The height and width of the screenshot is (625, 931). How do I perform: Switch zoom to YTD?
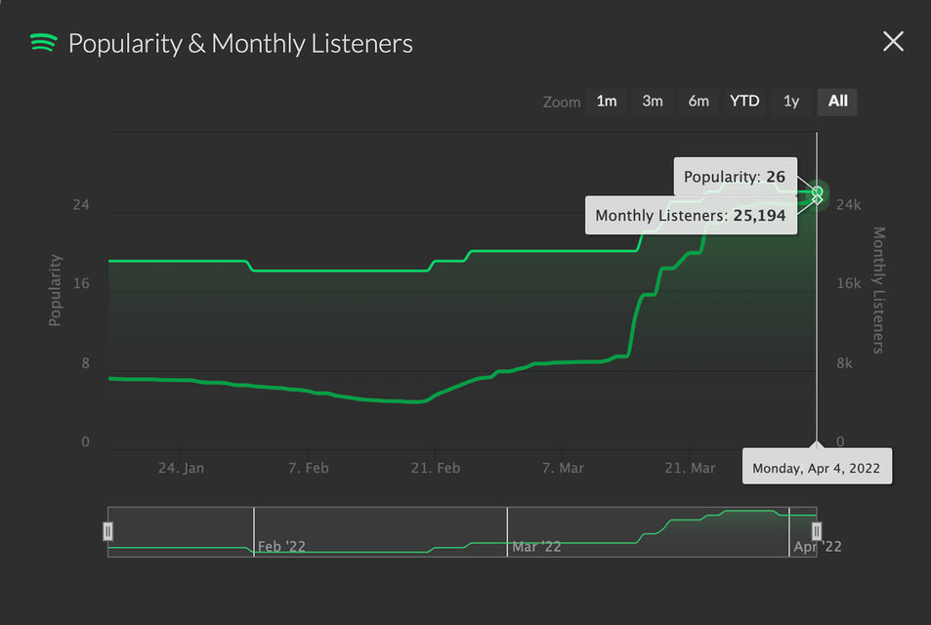(x=744, y=102)
